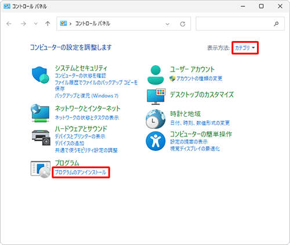This screenshot has width=290, height=245.
Task: Open システムとセキュリティ category
Action: click(x=81, y=68)
